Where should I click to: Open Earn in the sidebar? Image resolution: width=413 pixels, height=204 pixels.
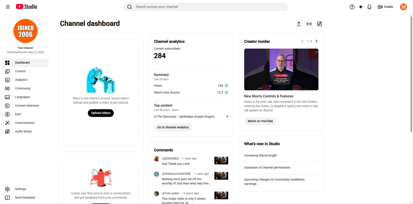(x=25, y=114)
